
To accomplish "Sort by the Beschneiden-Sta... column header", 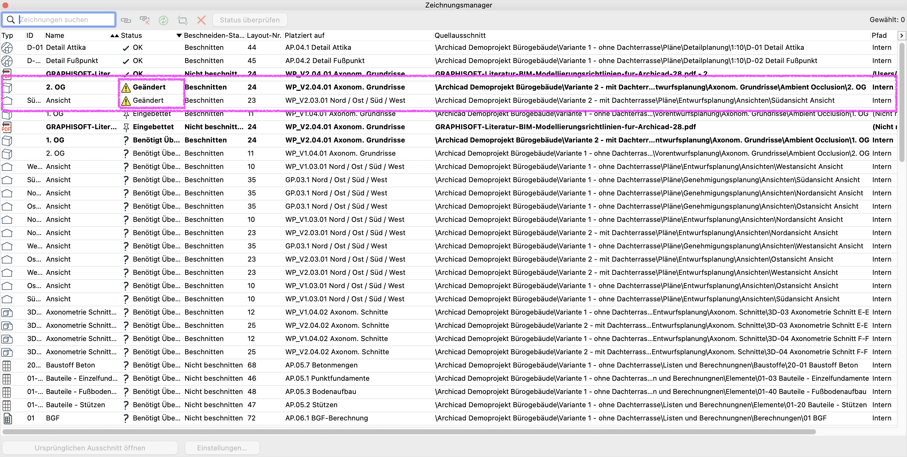I will tap(214, 36).
